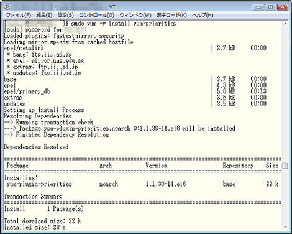This screenshot has height=234, width=292.
Task: Click the 'yum-plugin-priorities' table entry
Action: 39,184
